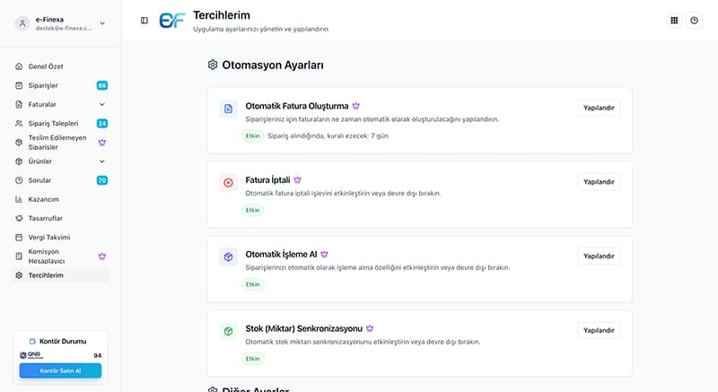Click the Otomatik İşleme AI box icon
718x392 pixels.
coord(228,257)
